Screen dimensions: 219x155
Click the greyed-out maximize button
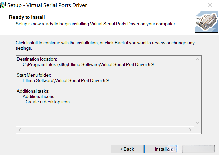click(x=190, y=5)
